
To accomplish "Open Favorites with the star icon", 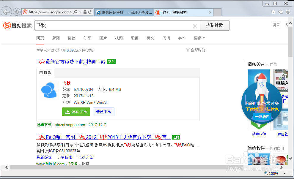I will [281, 12].
